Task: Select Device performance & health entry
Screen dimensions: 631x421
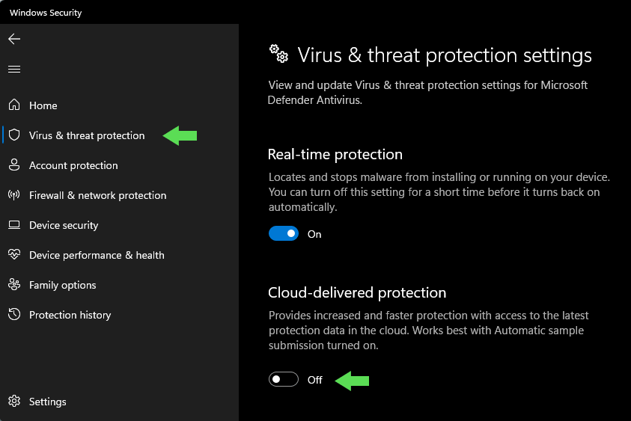Action: (x=97, y=255)
